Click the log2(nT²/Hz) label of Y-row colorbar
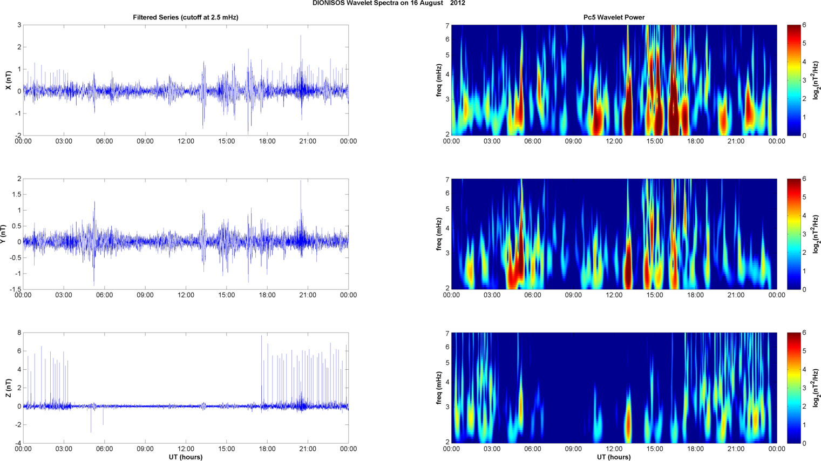The height and width of the screenshot is (461, 821). pyautogui.click(x=816, y=234)
